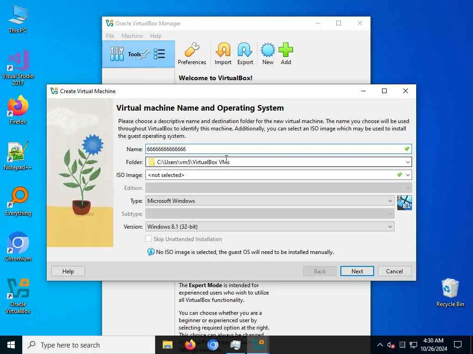This screenshot has width=473, height=354.
Task: Click the Back button
Action: (x=320, y=271)
